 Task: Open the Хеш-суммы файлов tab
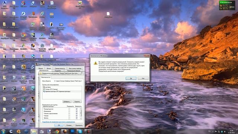pos(75,68)
